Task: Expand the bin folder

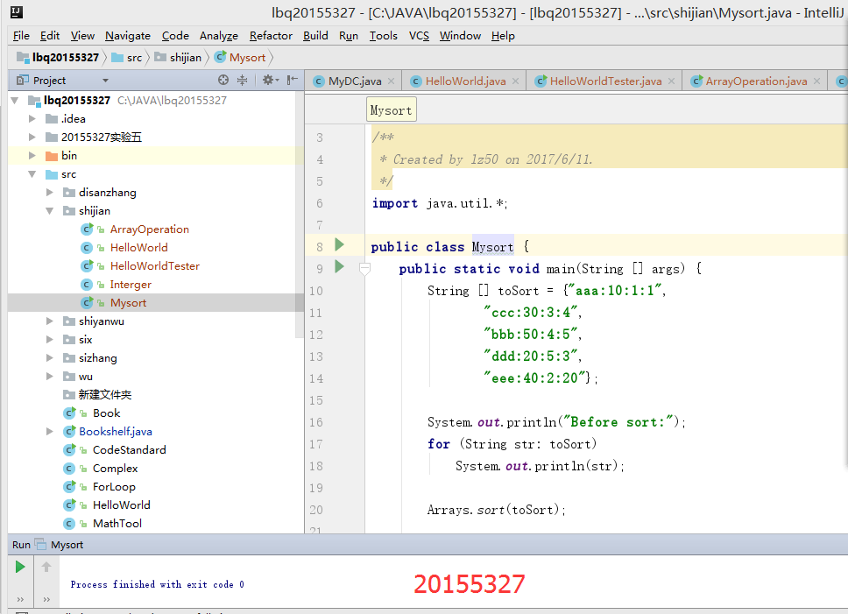Action: (x=32, y=156)
